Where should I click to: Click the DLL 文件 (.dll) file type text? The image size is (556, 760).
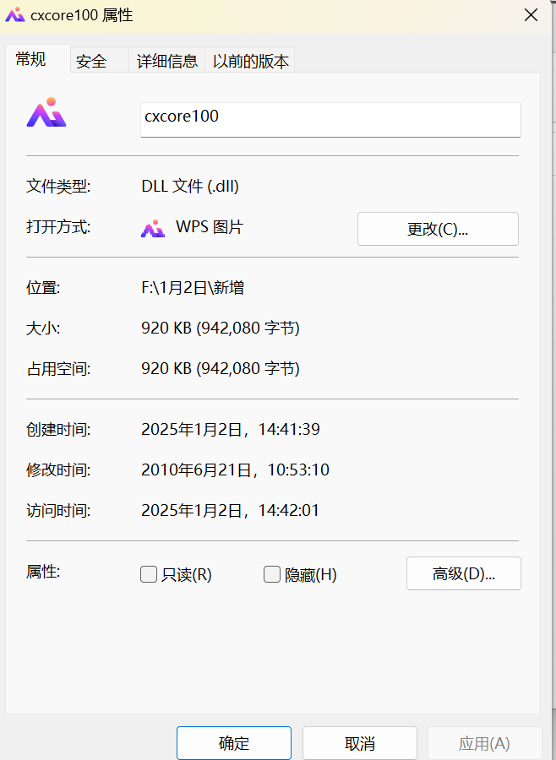[189, 186]
